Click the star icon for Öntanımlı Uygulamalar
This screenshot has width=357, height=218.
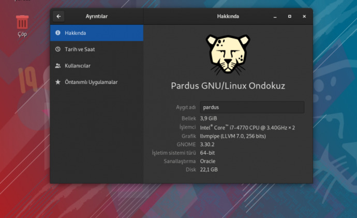tap(58, 82)
